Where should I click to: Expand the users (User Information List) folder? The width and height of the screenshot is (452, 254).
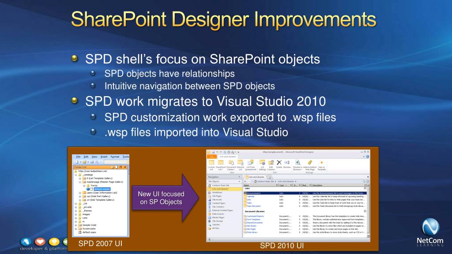tap(80, 193)
